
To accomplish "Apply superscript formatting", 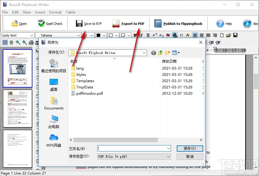I will click(155, 35).
